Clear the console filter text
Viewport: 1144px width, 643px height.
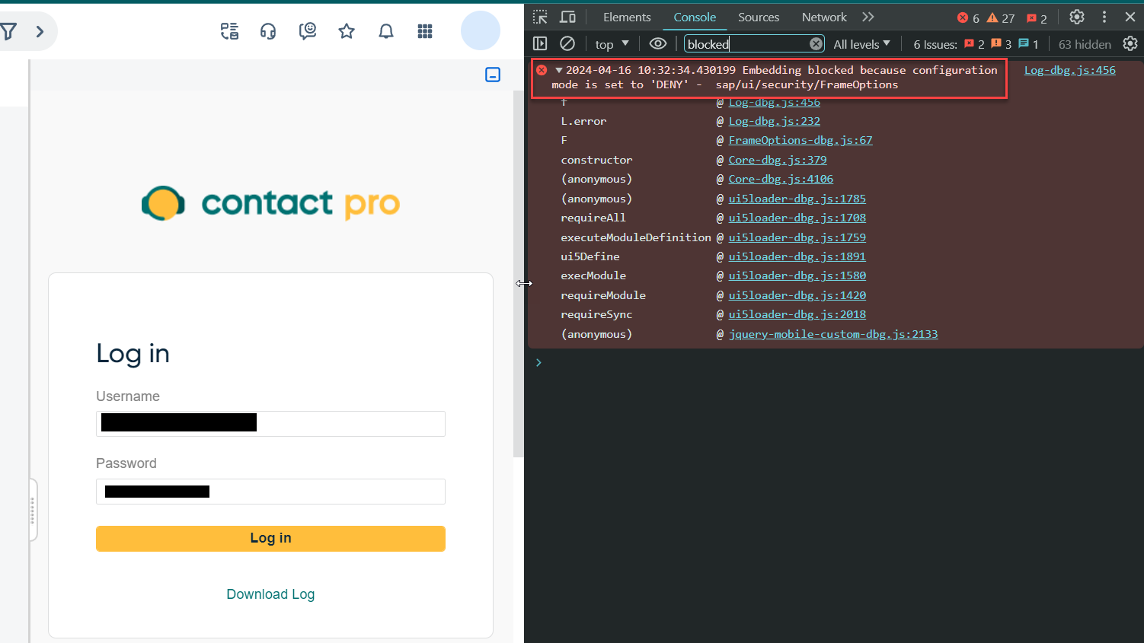click(x=816, y=44)
